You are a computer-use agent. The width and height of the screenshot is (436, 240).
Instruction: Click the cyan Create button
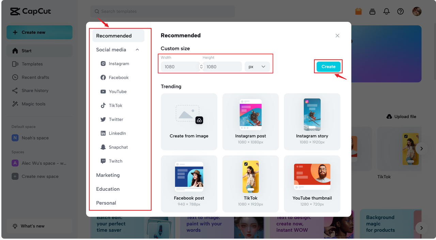(328, 67)
